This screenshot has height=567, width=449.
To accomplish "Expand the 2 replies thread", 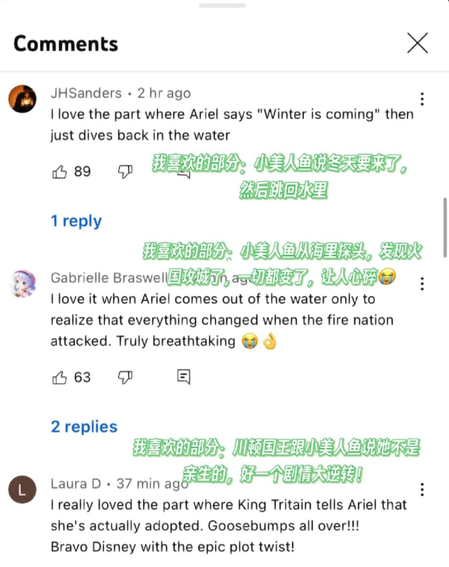I will (x=84, y=427).
